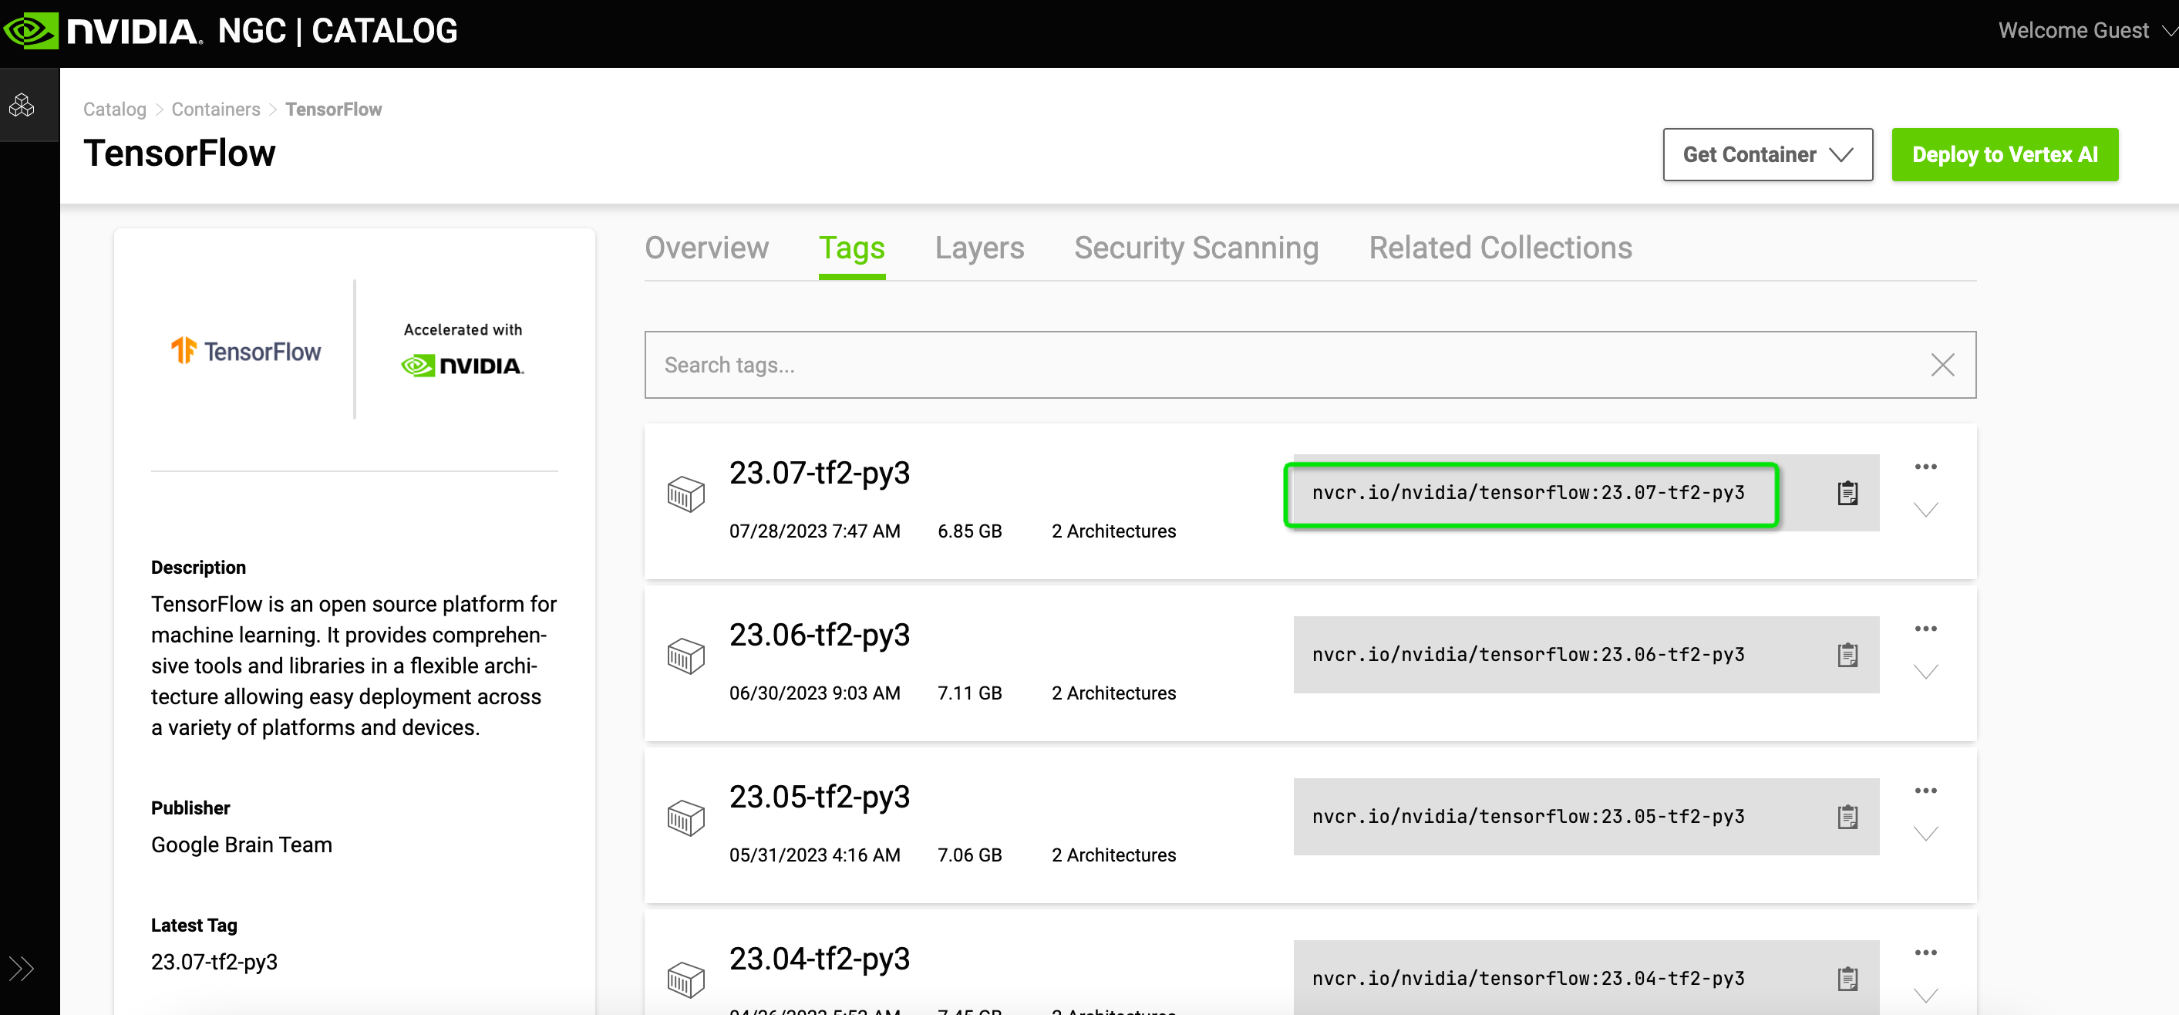Go to the Catalog breadcrumb link
Viewport: 2179px width, 1015px height.
114,109
